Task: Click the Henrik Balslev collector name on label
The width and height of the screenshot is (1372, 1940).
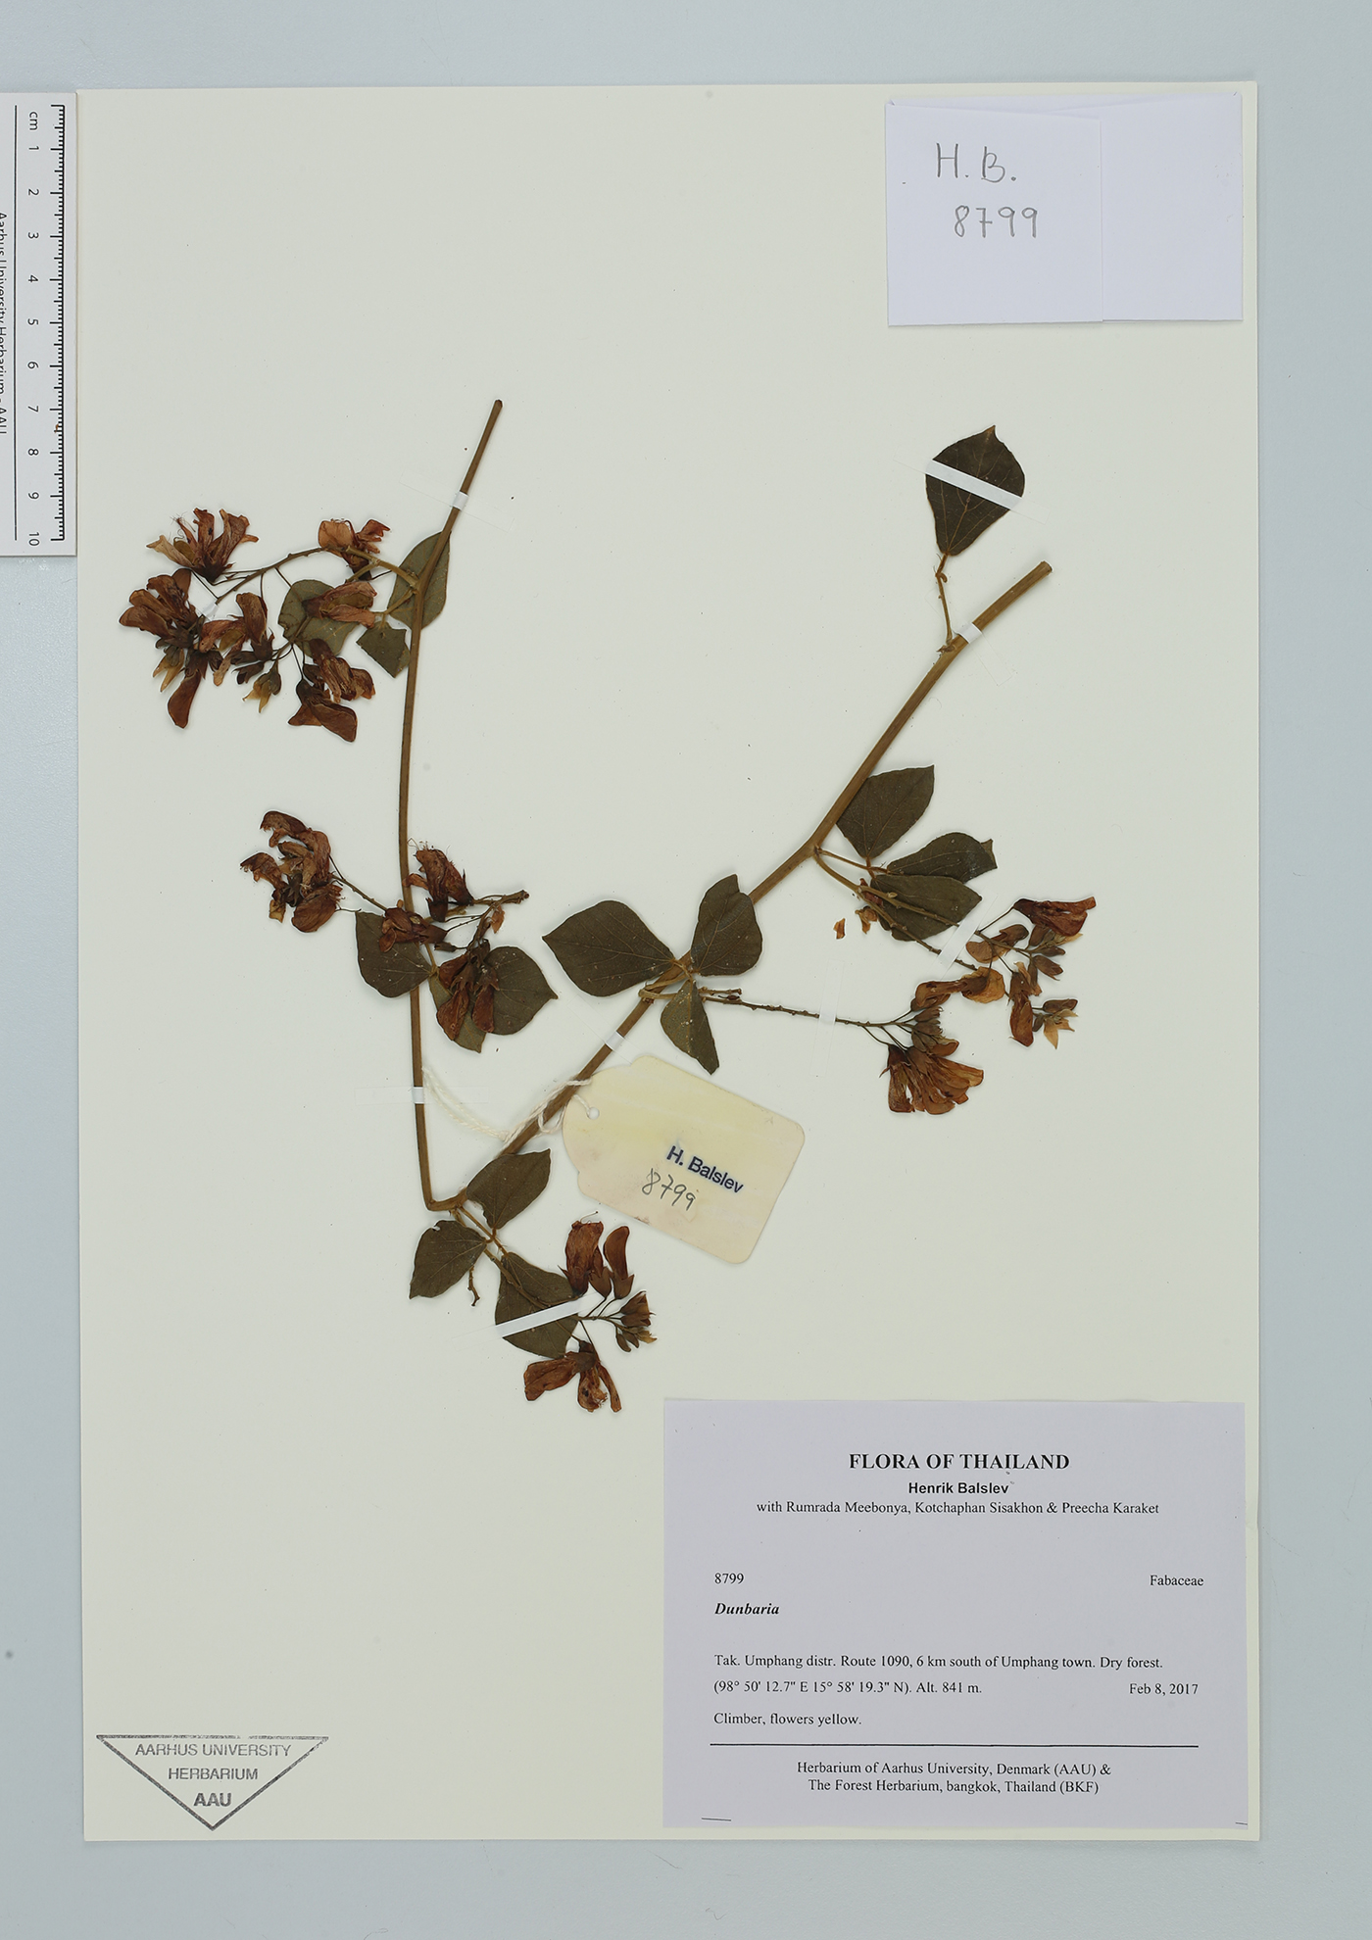Action: (x=957, y=1487)
